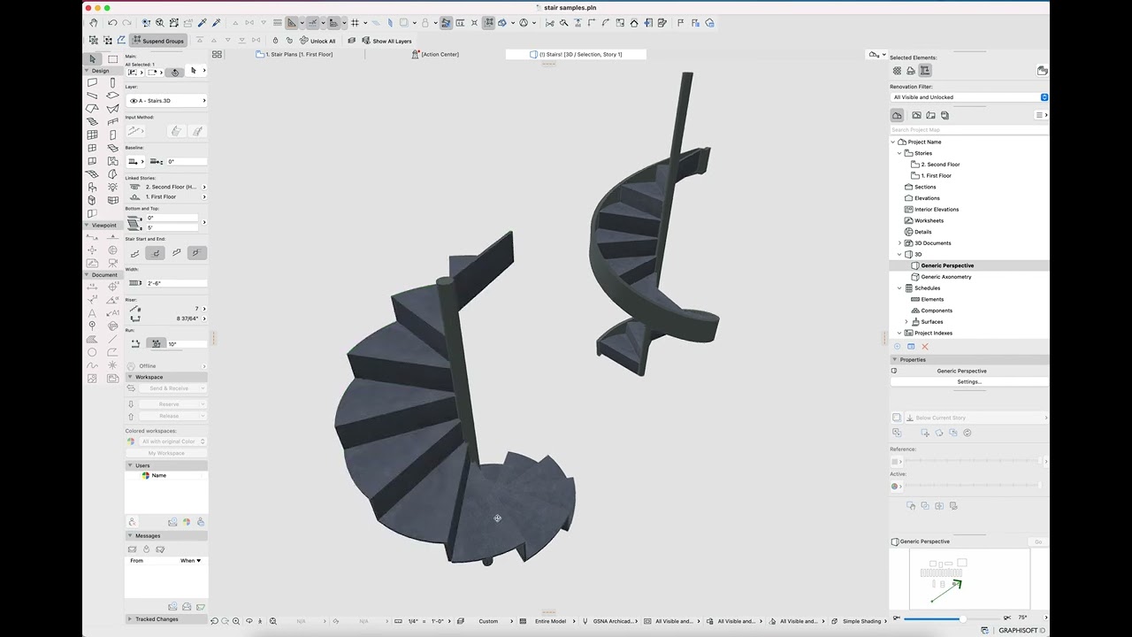Screen dimensions: 1132x637
Task: Collapse the Schedules tree node
Action: (900, 288)
